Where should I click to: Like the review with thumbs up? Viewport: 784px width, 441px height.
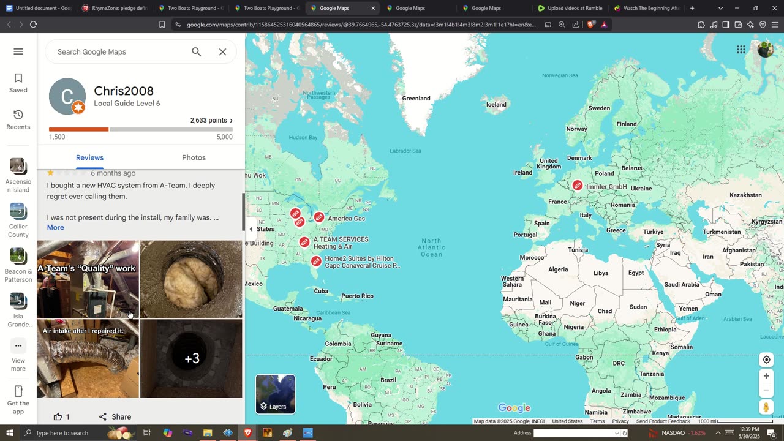61,417
